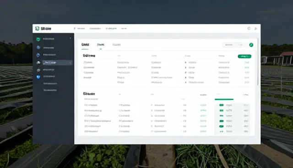Click the highlighted sidebar item's globe icon
This screenshot has width=293, height=168.
(x=38, y=63)
